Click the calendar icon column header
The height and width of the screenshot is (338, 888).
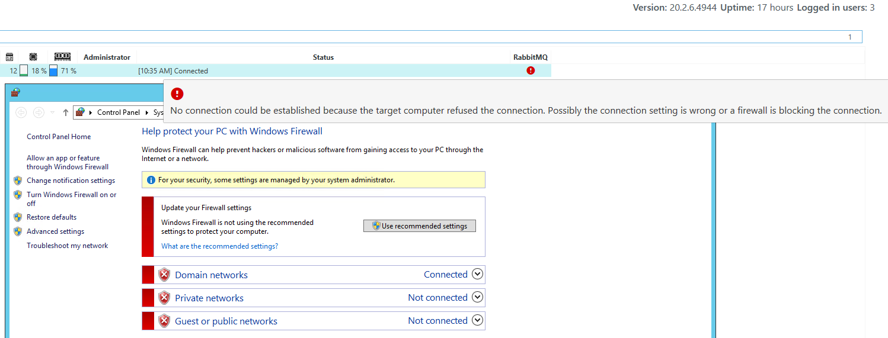[9, 57]
